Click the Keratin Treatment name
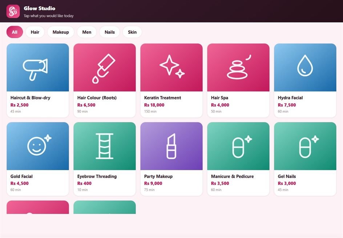 pos(162,98)
